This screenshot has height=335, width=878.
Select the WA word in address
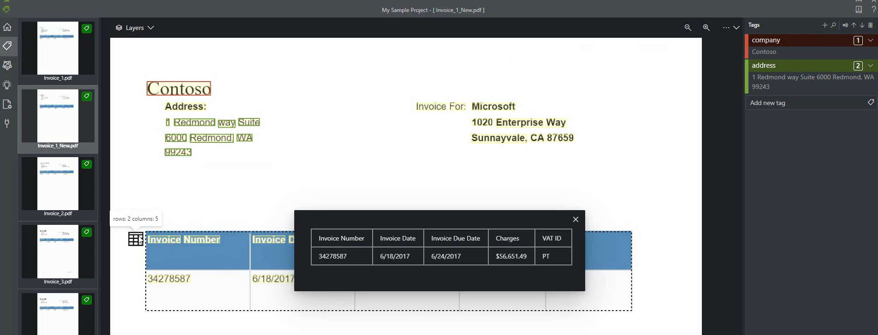244,138
